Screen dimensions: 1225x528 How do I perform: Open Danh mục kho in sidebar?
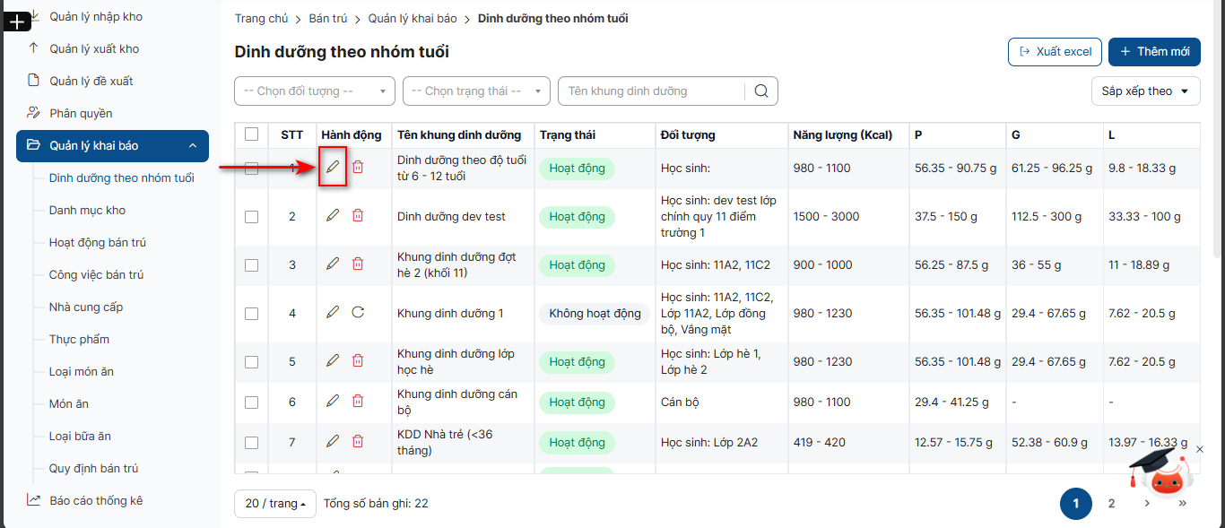87,210
